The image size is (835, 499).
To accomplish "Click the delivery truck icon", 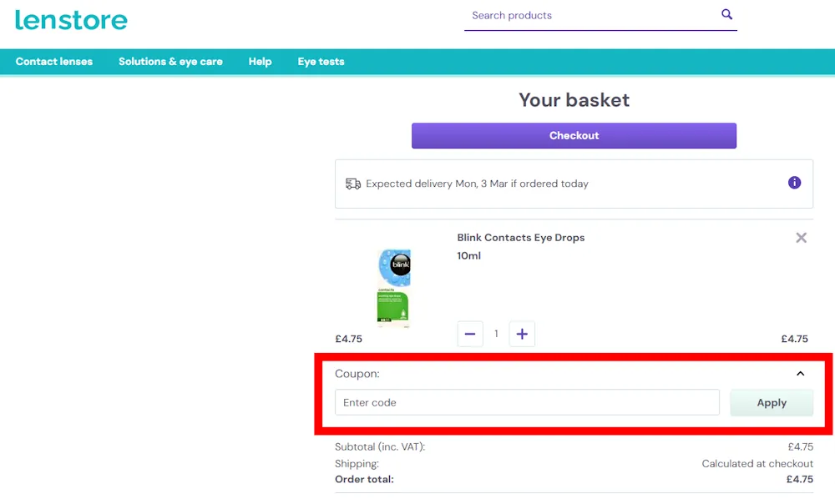I will pyautogui.click(x=353, y=184).
